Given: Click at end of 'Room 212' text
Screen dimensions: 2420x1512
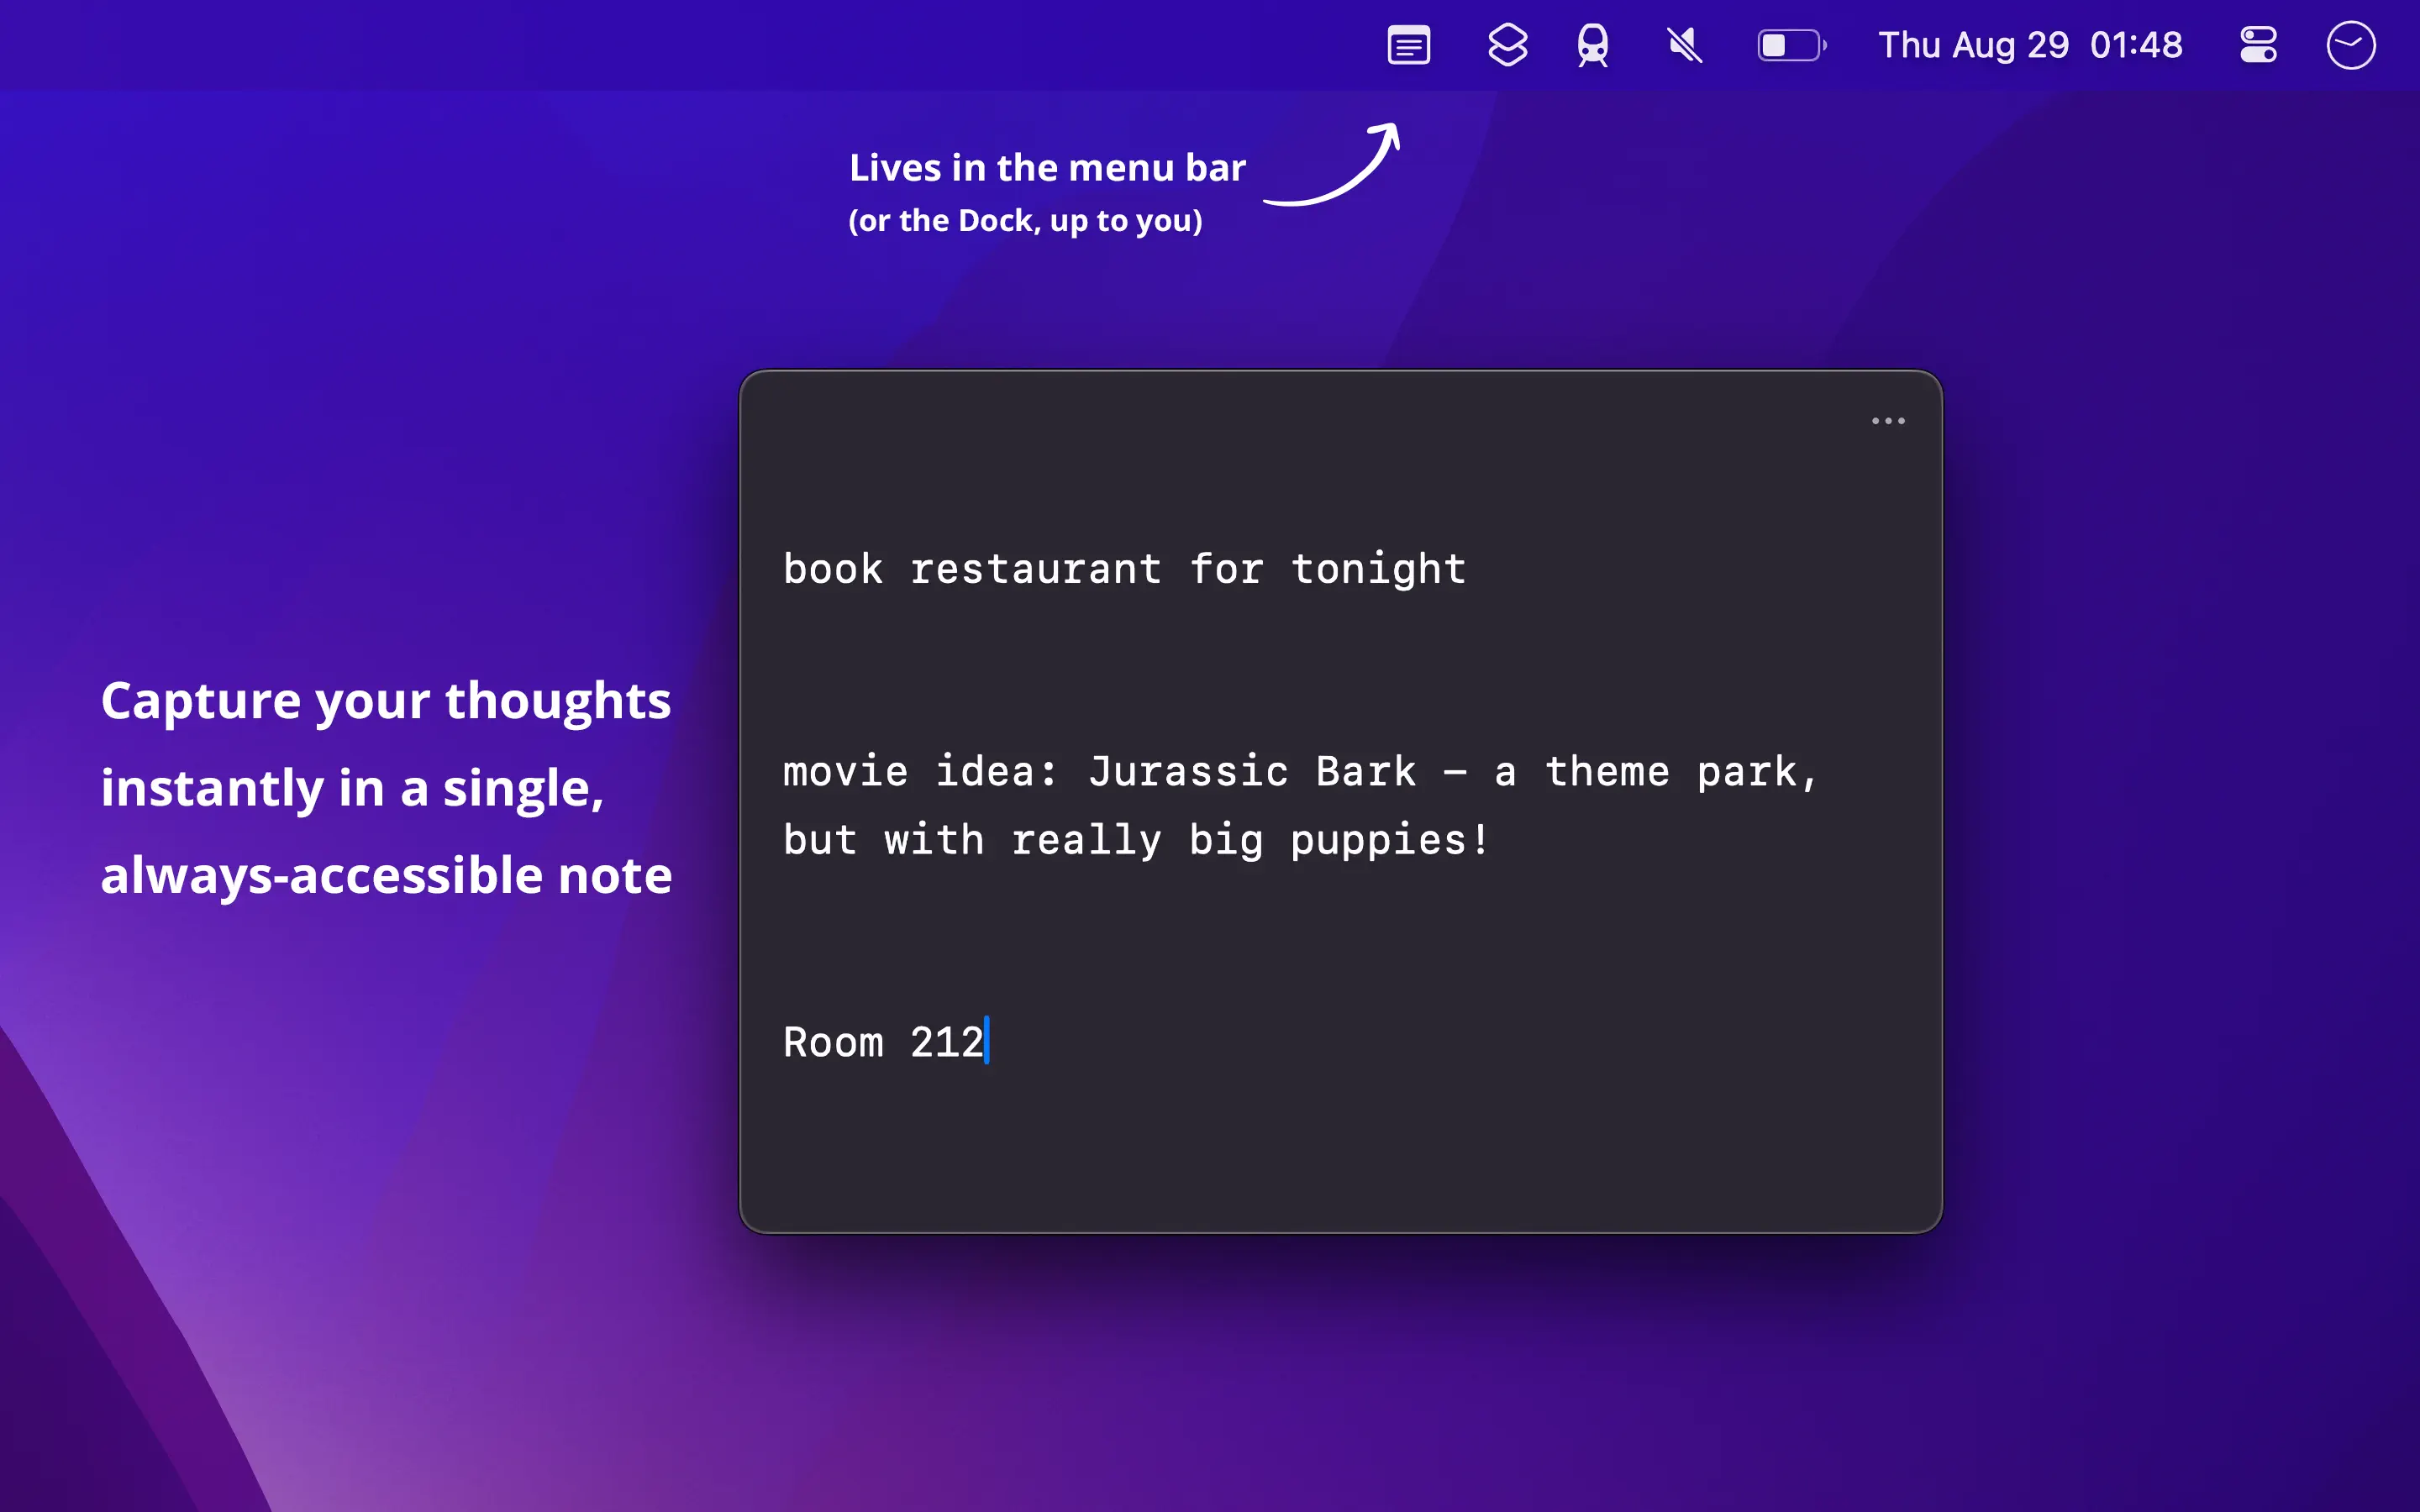Looking at the screenshot, I should (986, 1042).
